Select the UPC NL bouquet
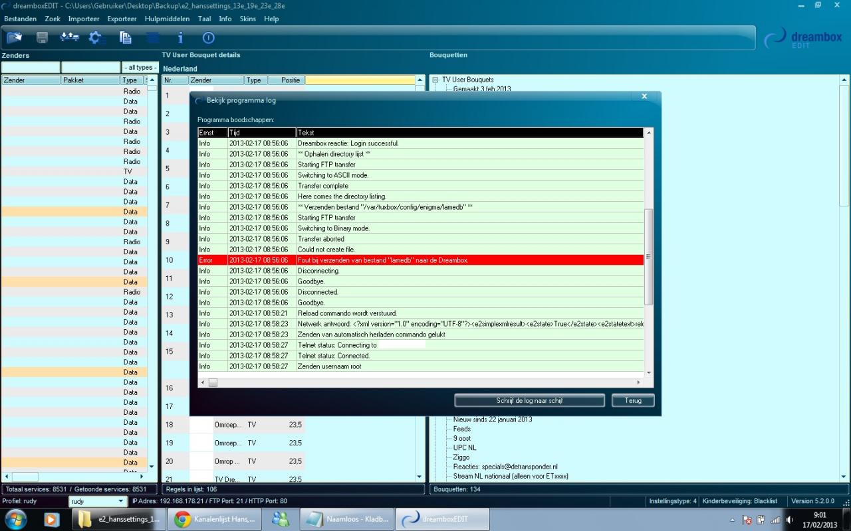This screenshot has width=851, height=531. coord(465,448)
